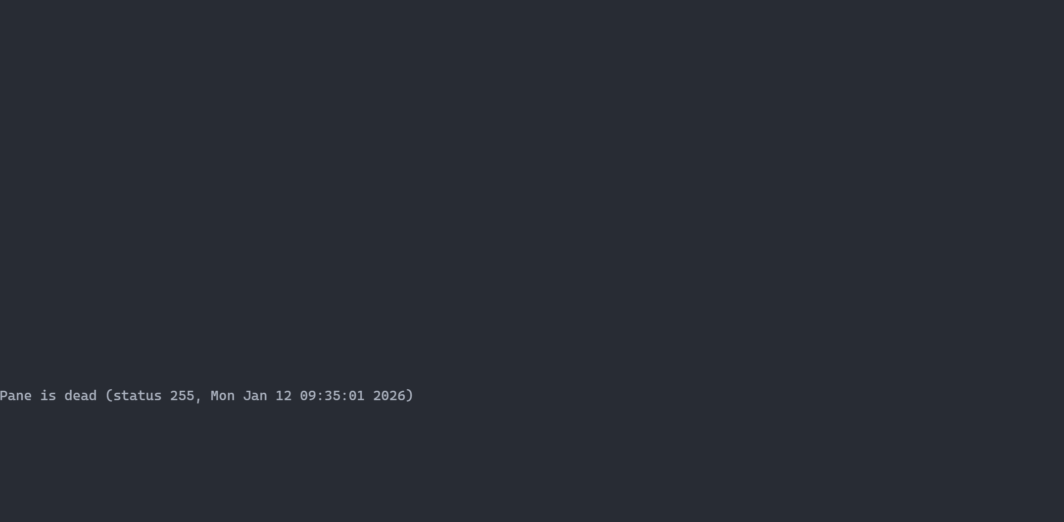Click the word "is" in the message
1064x522 pixels.
(x=48, y=396)
